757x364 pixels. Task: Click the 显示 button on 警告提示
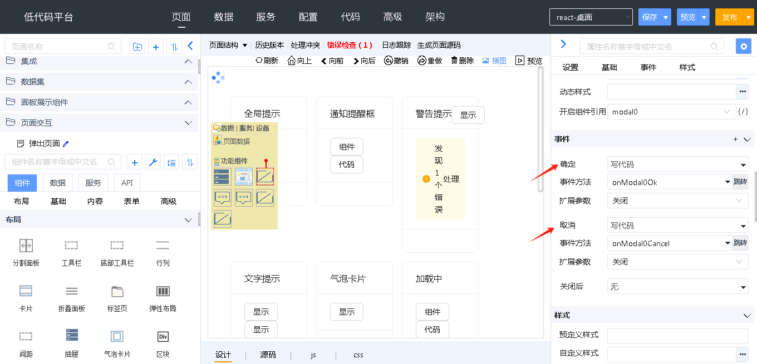click(x=468, y=115)
